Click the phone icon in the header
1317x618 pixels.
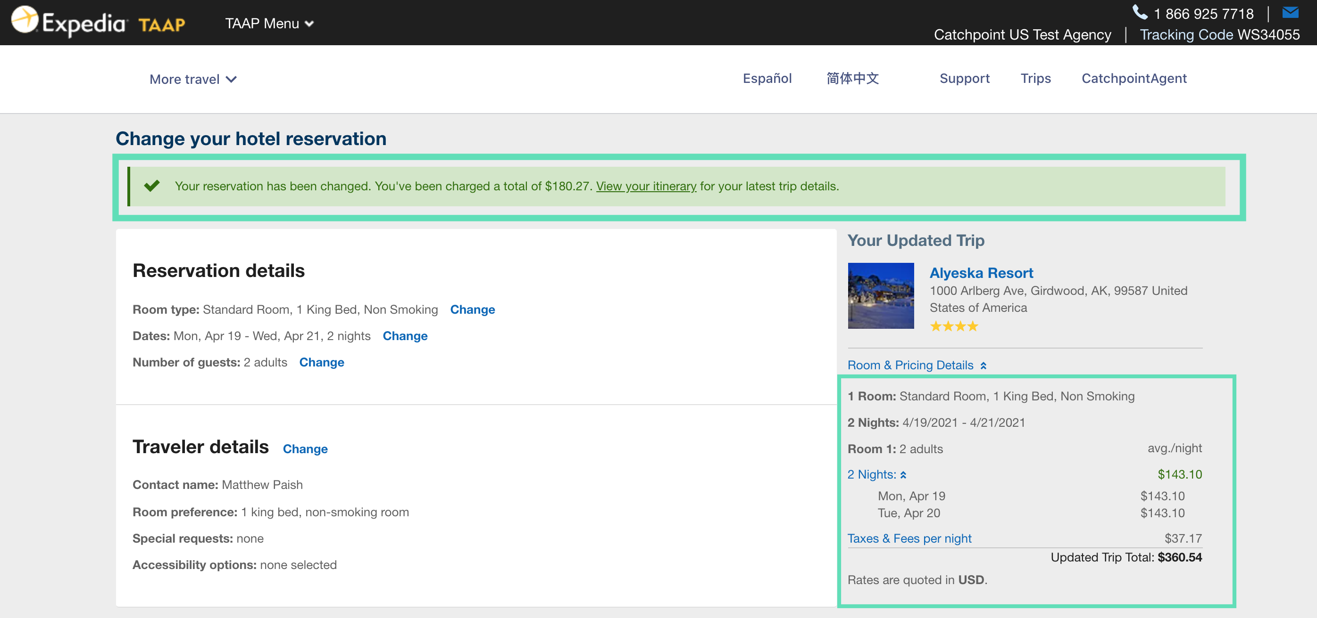coord(1140,12)
